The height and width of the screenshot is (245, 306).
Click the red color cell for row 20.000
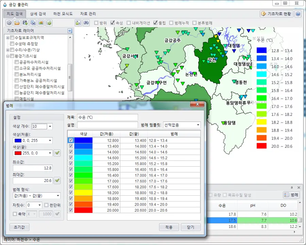pos(83,210)
